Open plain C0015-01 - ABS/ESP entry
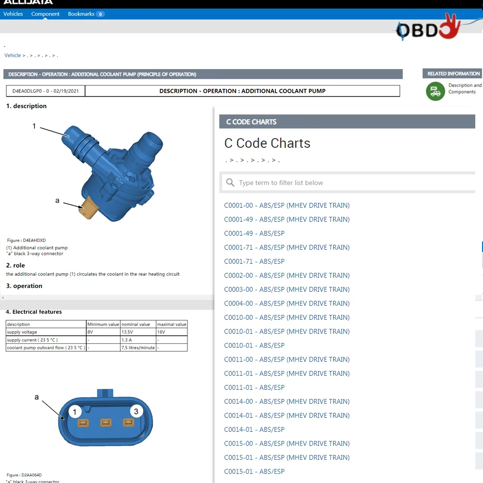The image size is (483, 483). click(254, 471)
